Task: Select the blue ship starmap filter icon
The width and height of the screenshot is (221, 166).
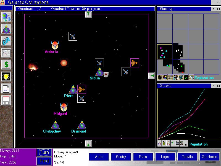Action: [x=181, y=77]
